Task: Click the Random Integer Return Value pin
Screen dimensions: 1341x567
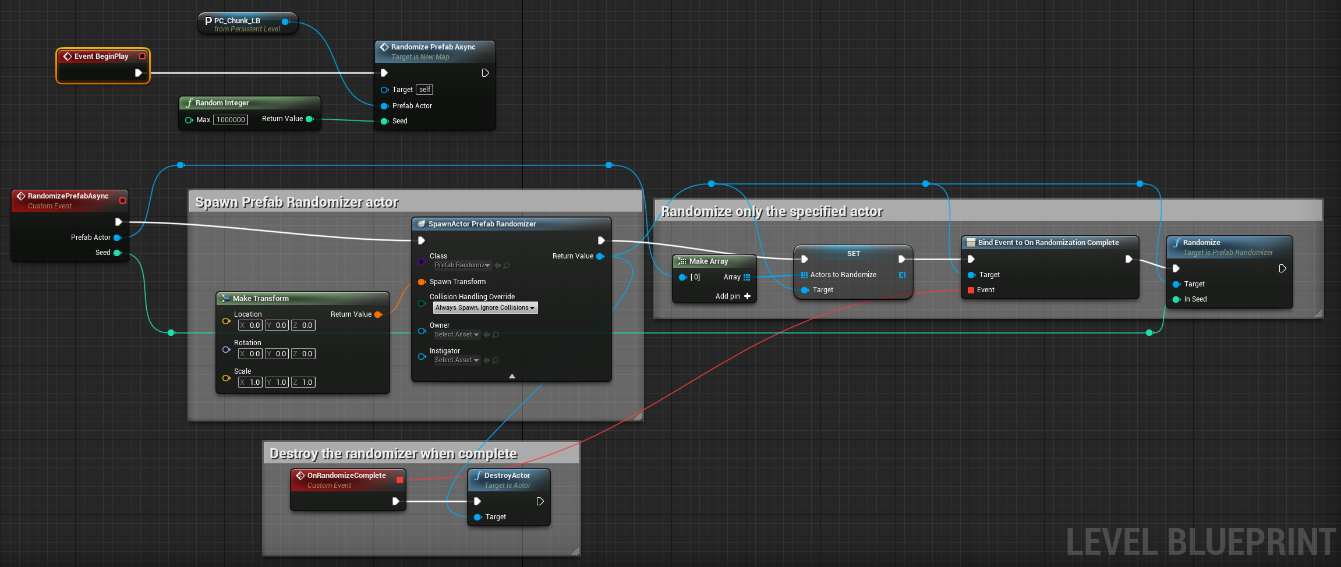Action: [x=310, y=119]
